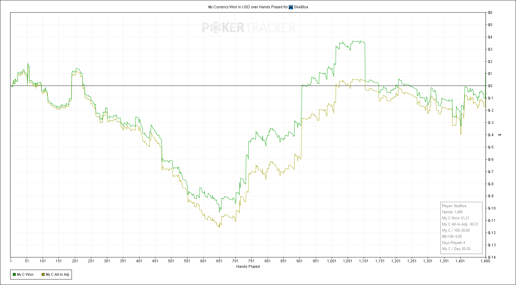Click the 501 tick label on the x-axis
The height and width of the screenshot is (285, 516).
171,261
